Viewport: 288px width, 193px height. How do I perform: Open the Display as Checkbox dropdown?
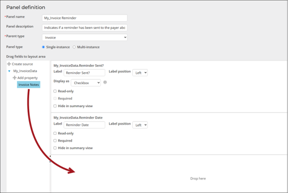[x=87, y=83]
